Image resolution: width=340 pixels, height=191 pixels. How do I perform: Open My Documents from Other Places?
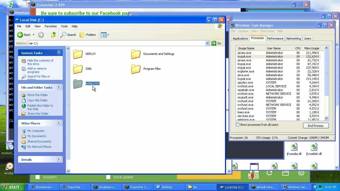coord(37,136)
